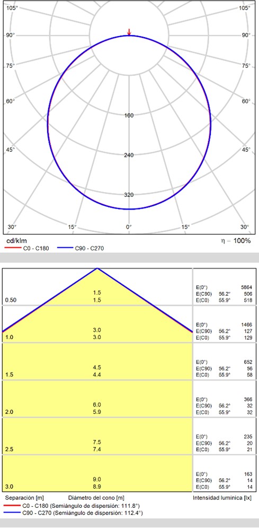Click the 0° angle label at chart bottom
The image size is (259, 528).
pyautogui.click(x=129, y=227)
